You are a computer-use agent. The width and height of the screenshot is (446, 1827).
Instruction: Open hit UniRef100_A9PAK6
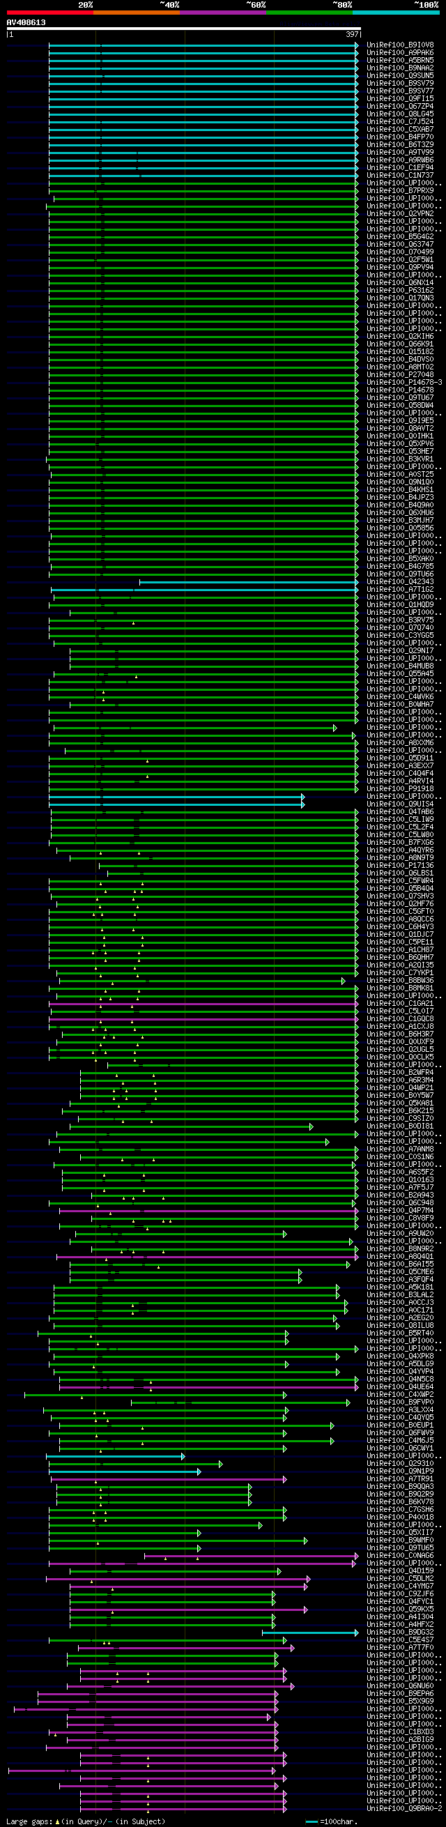click(x=400, y=53)
